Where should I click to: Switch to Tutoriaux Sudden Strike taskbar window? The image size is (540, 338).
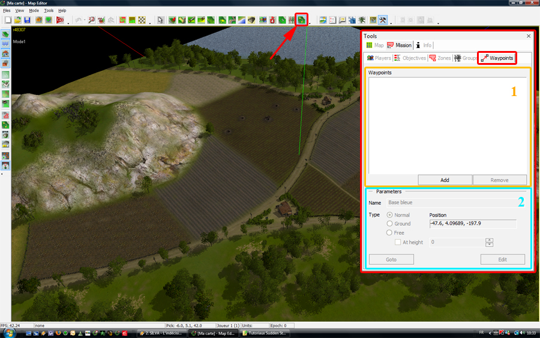(x=264, y=333)
